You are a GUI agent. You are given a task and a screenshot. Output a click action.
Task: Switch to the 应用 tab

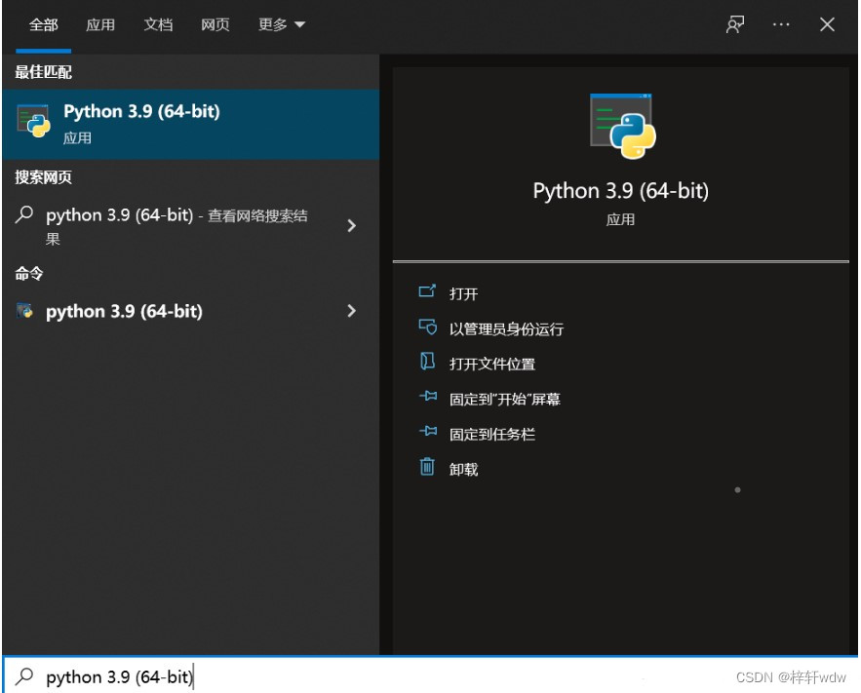click(x=100, y=24)
